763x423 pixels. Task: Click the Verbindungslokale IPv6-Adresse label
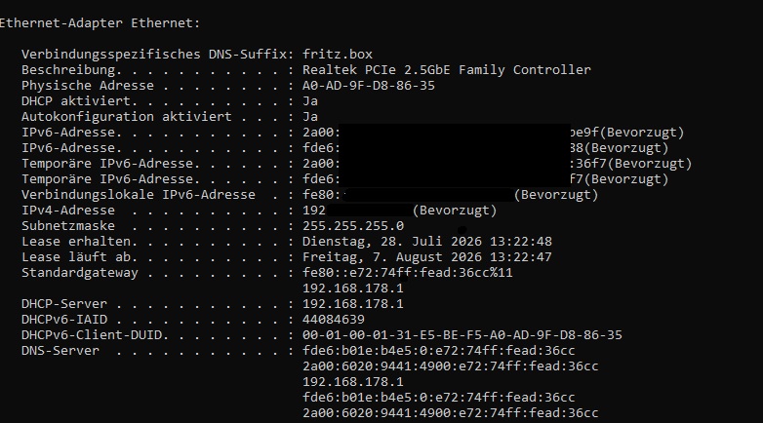[139, 195]
